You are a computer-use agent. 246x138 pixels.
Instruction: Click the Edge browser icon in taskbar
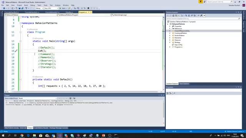coord(28,135)
